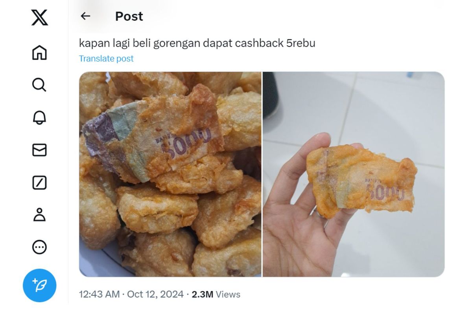
Task: Go to the Home timeline
Action: 39,53
